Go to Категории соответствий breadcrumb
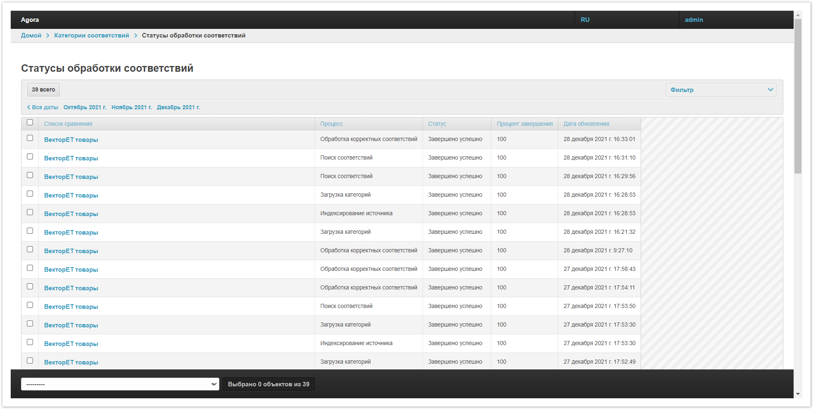813x409 pixels. tap(92, 35)
